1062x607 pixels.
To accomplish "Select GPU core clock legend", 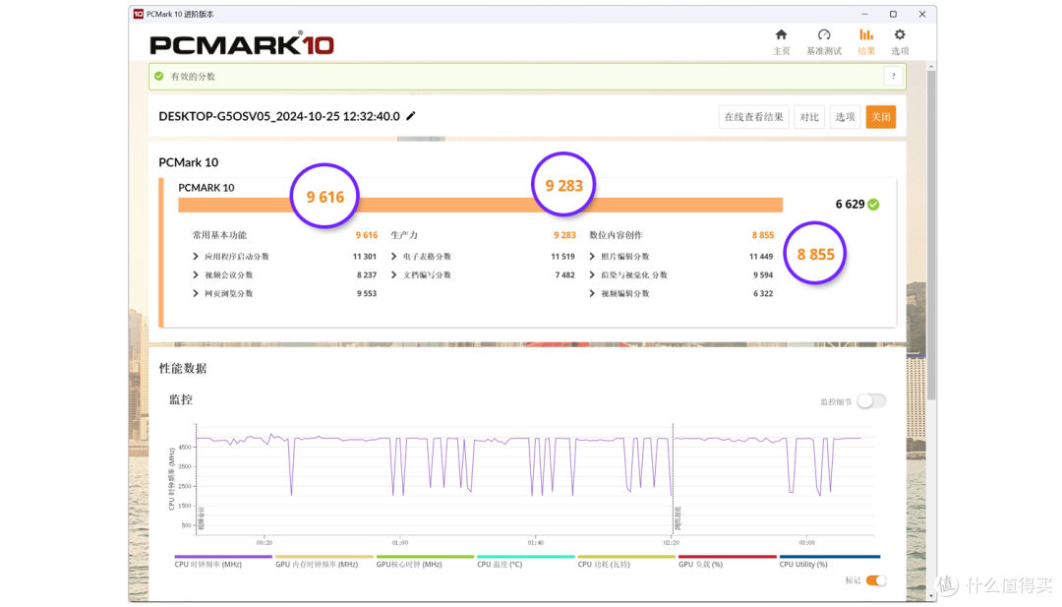I will point(424,561).
